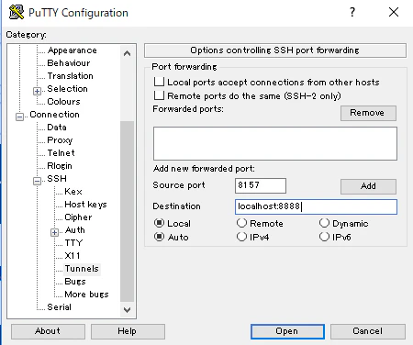Open the Colours category
This screenshot has height=345, width=413.
pos(63,102)
